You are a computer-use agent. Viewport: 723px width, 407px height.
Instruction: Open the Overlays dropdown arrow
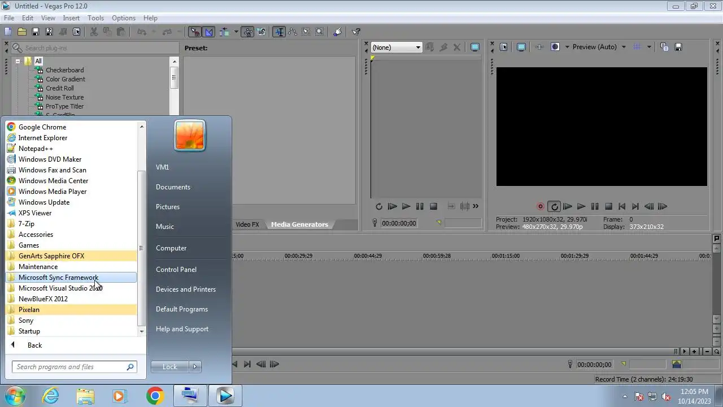pyautogui.click(x=649, y=47)
